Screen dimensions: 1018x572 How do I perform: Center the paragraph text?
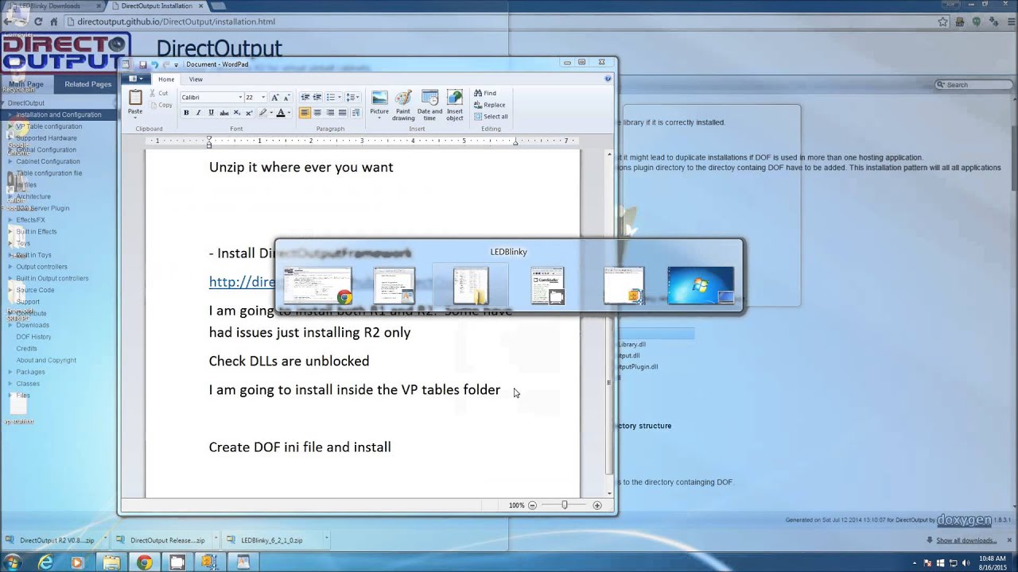[x=317, y=113]
